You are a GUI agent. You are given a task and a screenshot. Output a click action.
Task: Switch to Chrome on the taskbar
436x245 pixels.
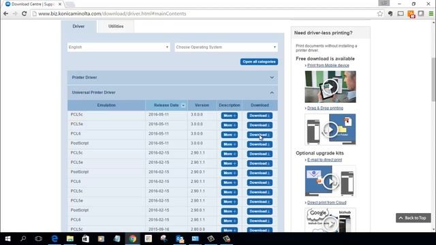133,239
